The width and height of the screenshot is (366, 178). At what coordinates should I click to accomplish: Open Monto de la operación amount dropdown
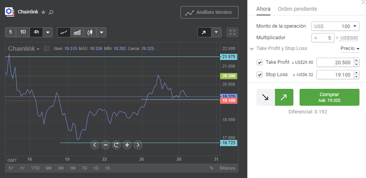355,27
